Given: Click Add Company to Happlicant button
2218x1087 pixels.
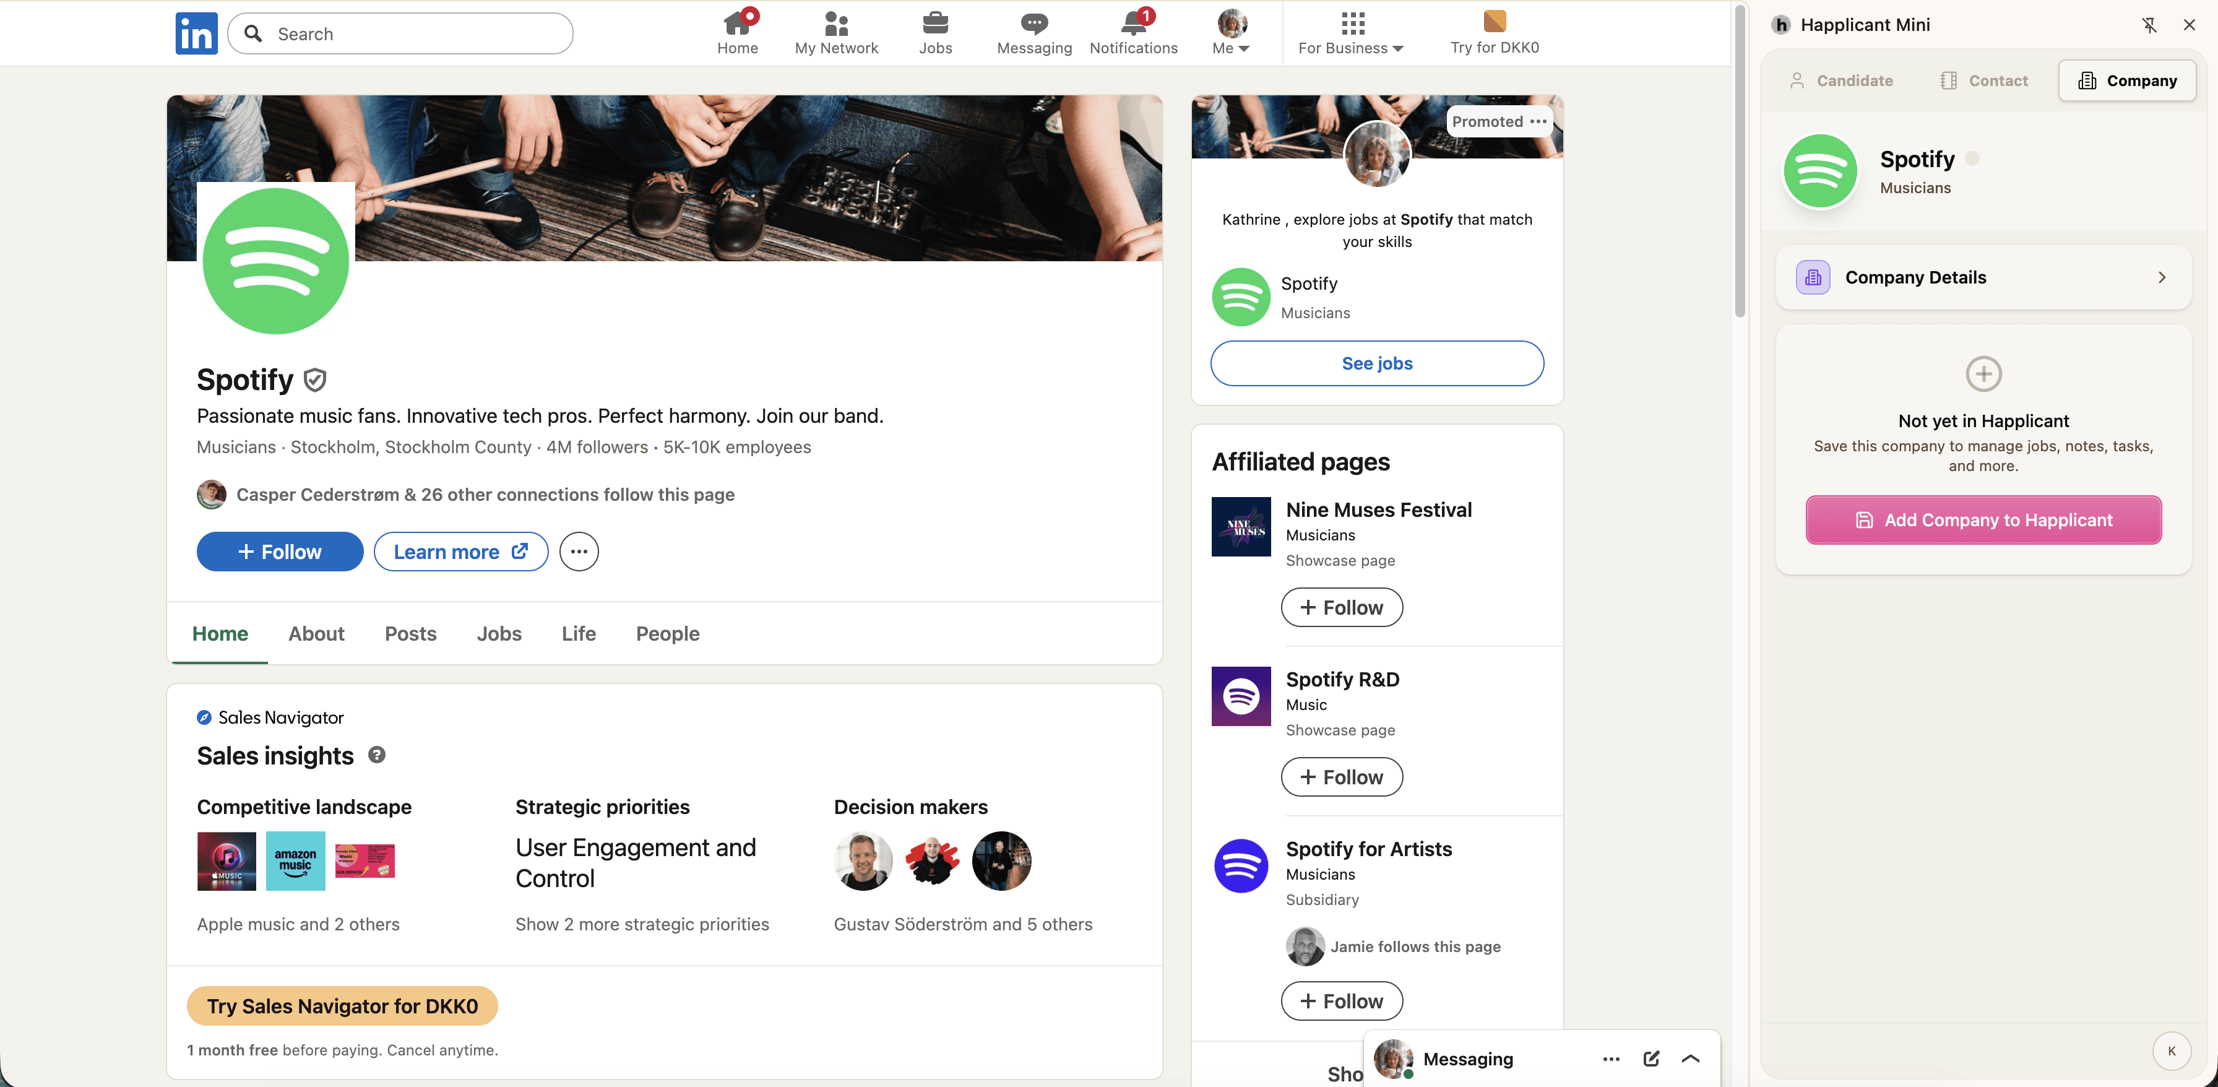Looking at the screenshot, I should pyautogui.click(x=1982, y=519).
